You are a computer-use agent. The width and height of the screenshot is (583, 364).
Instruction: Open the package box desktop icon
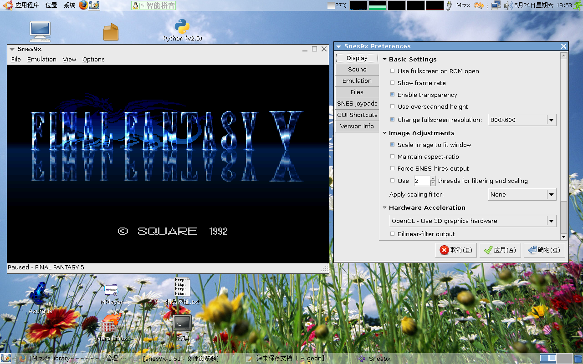111,32
